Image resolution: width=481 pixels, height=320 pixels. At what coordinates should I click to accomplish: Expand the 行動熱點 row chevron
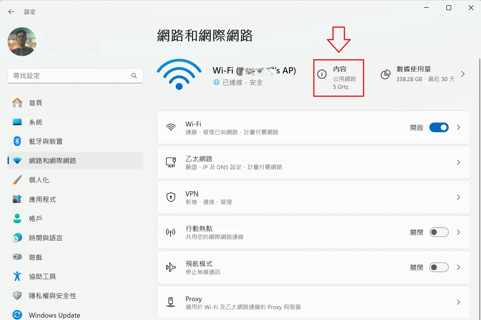[458, 232]
